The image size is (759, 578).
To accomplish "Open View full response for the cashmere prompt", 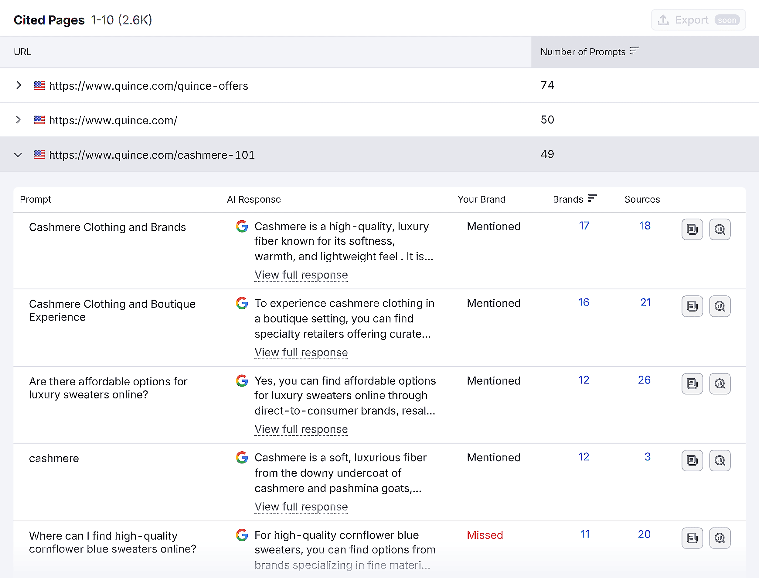I will pos(301,507).
